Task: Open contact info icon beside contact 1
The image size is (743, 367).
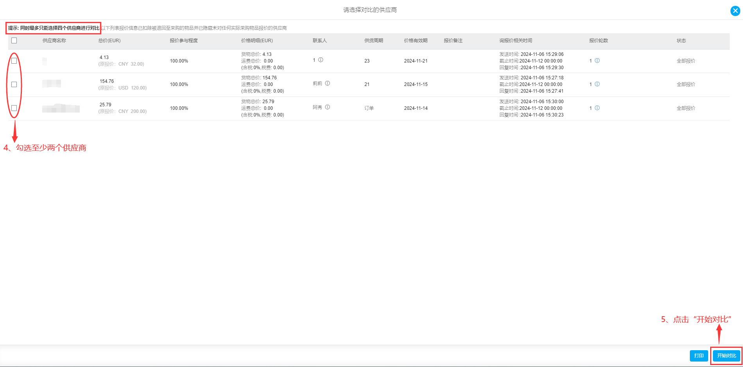Action: pyautogui.click(x=320, y=60)
